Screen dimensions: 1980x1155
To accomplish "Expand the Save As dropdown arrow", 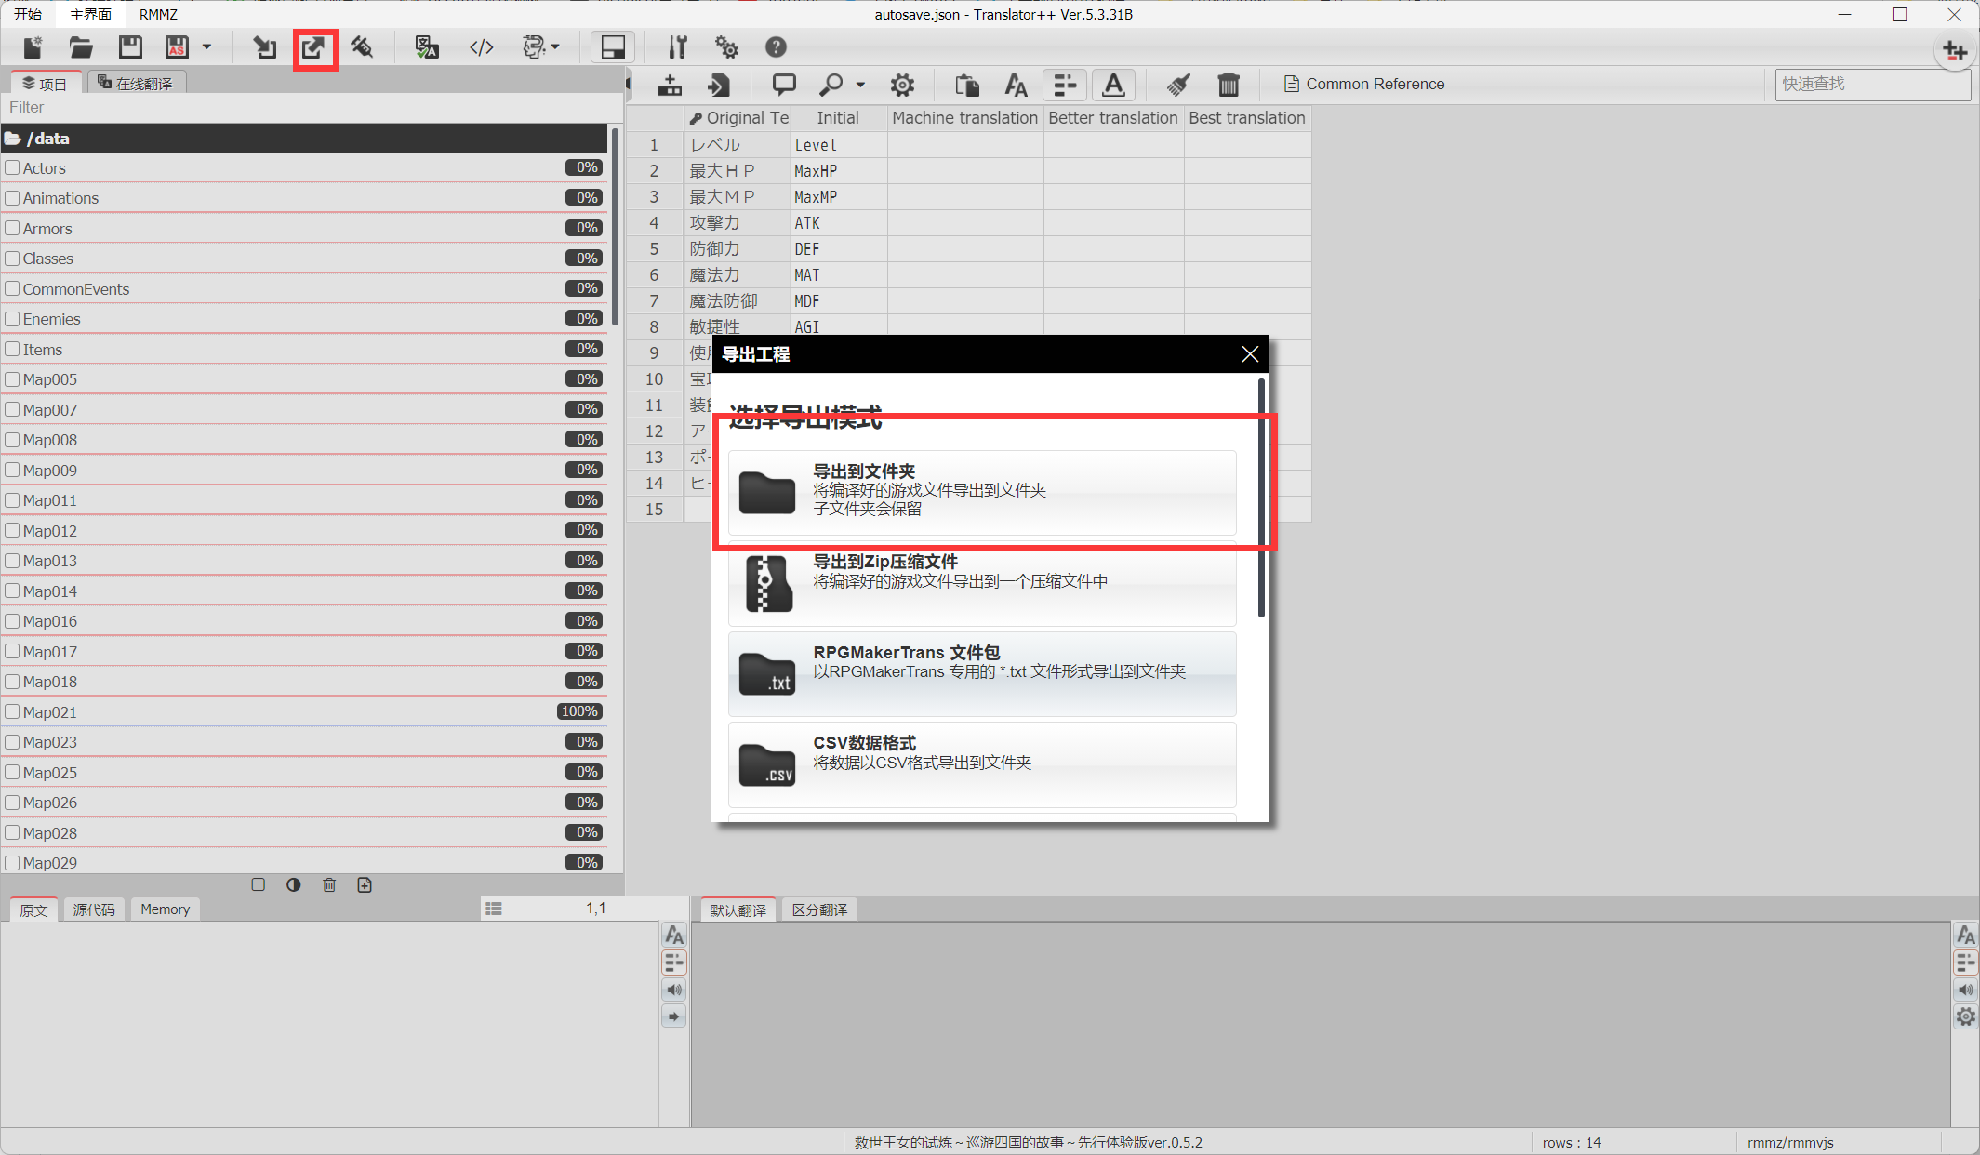I will pos(206,46).
